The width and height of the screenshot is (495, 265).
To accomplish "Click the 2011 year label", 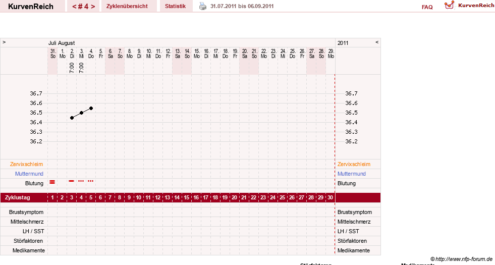I will (343, 43).
